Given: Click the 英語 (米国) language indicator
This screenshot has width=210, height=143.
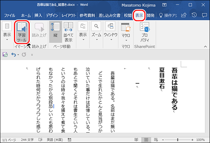Looking at the screenshot, I should [55, 140].
